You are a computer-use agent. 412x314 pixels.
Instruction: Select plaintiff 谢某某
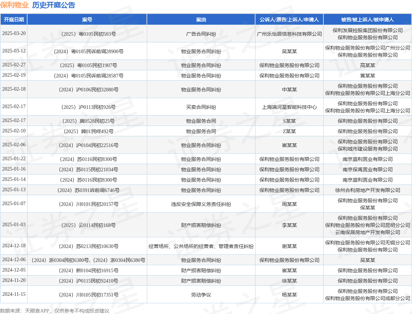pyautogui.click(x=289, y=246)
